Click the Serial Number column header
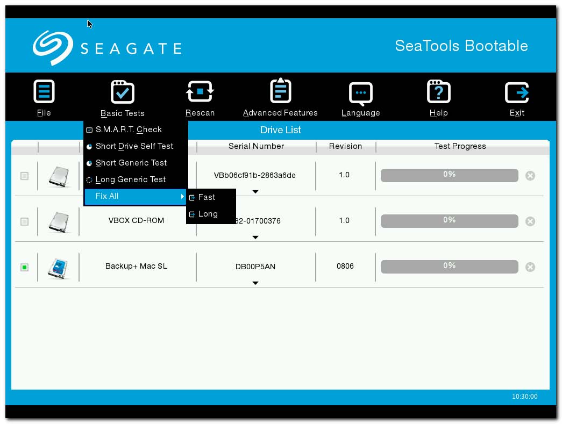This screenshot has width=562, height=424. pos(257,146)
